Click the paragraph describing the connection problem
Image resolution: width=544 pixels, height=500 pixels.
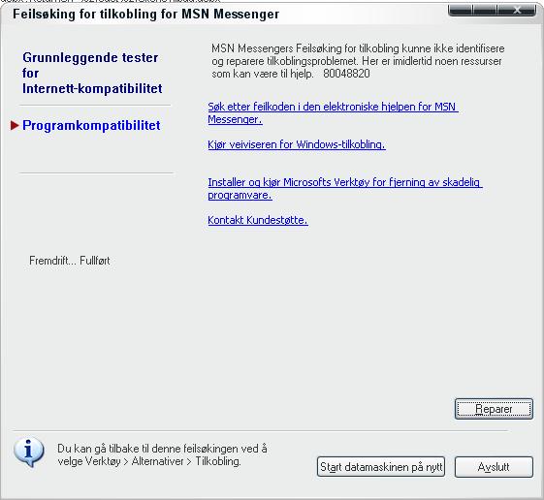click(358, 61)
